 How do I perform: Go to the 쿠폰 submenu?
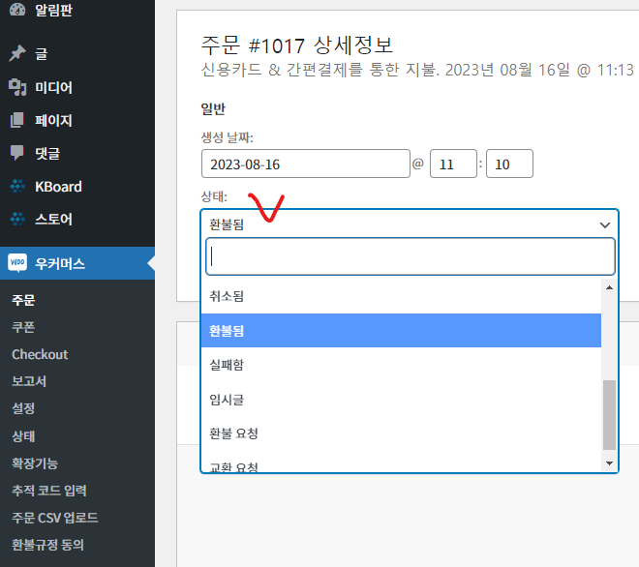point(23,327)
